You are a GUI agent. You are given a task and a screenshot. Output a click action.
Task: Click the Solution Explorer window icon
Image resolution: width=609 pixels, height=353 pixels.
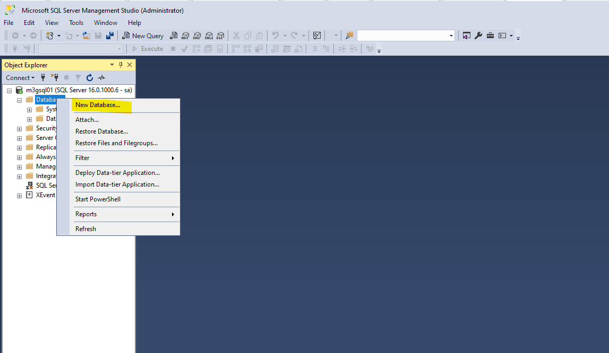click(x=467, y=36)
